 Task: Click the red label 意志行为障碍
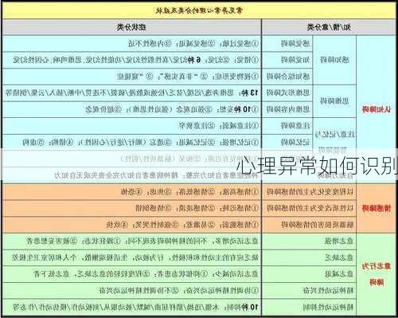click(377, 274)
